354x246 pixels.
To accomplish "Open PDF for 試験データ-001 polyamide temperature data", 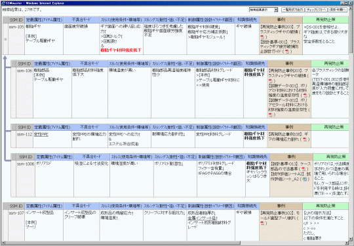I will click(x=305, y=96).
